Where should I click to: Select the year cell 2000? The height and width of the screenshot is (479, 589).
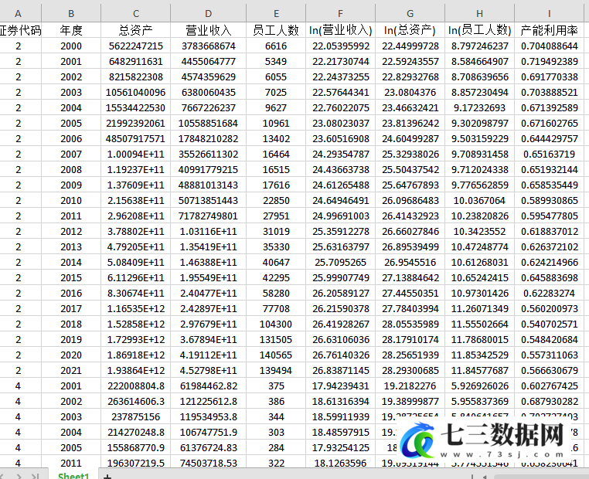(71, 46)
